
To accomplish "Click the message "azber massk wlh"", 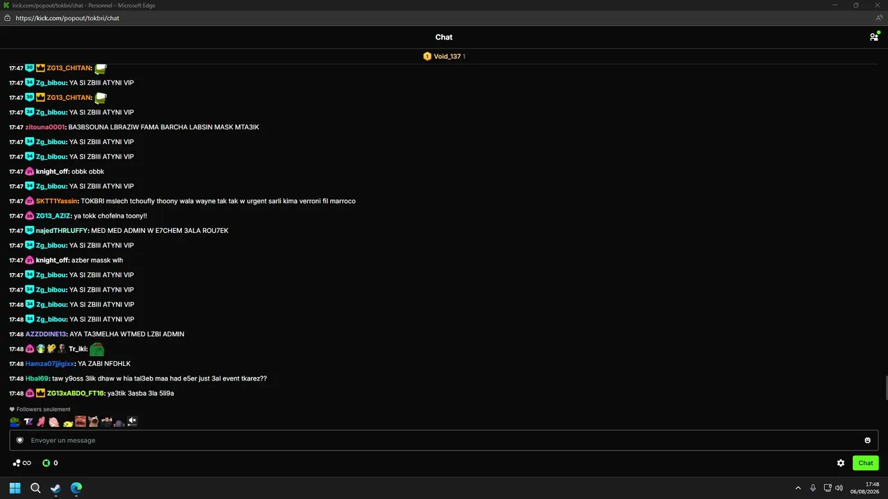I will point(97,260).
